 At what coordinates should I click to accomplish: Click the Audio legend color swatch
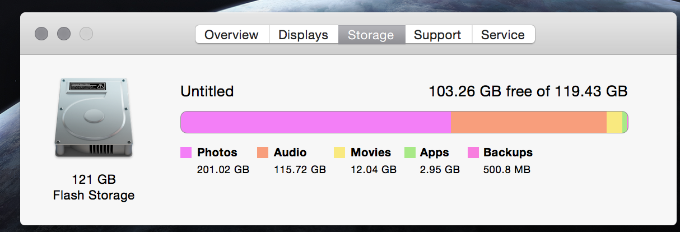[x=263, y=152]
